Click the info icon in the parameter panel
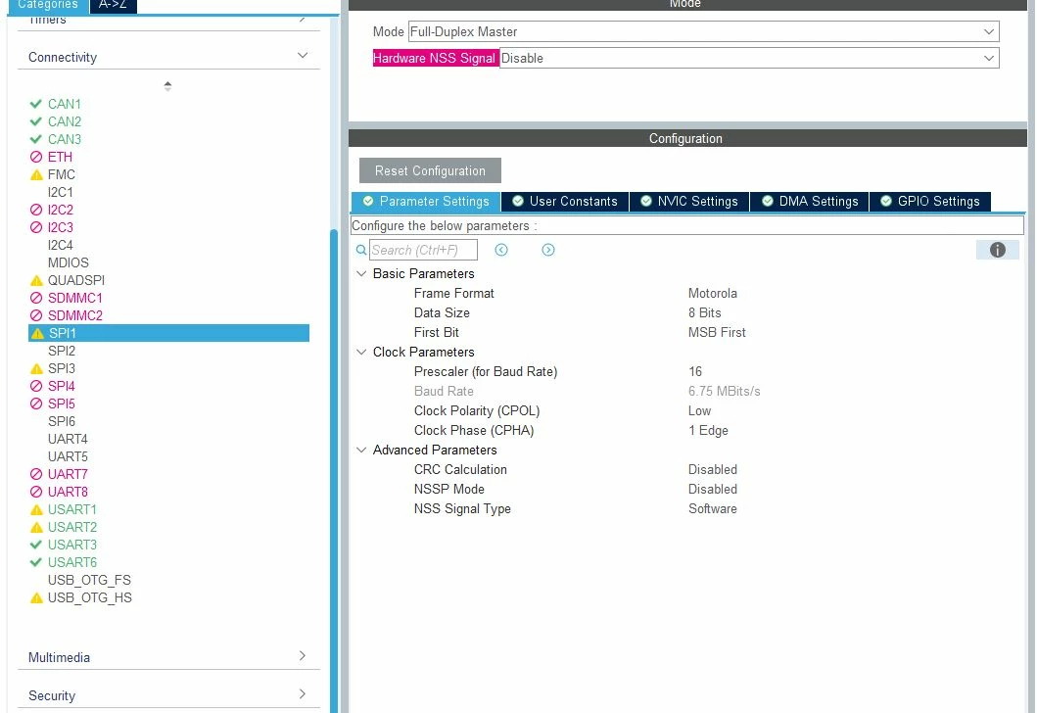 click(x=997, y=250)
